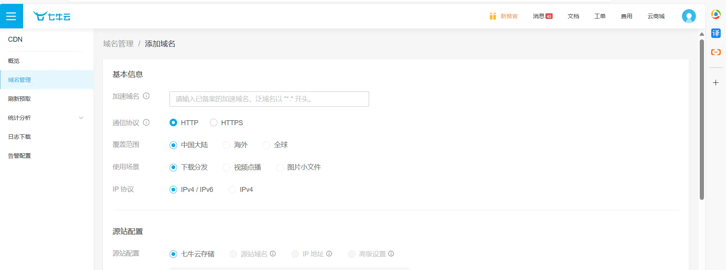Click the page vertical scrollbar
The image size is (726, 270).
coord(702,119)
